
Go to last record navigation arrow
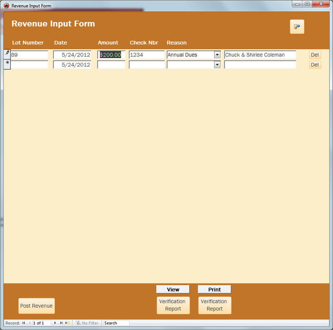coord(61,323)
